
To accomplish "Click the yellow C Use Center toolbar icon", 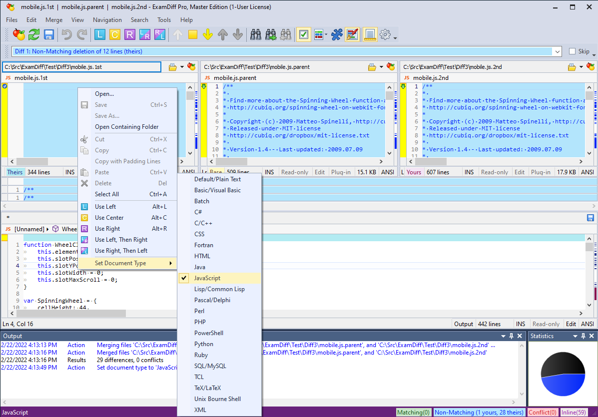I will click(114, 34).
